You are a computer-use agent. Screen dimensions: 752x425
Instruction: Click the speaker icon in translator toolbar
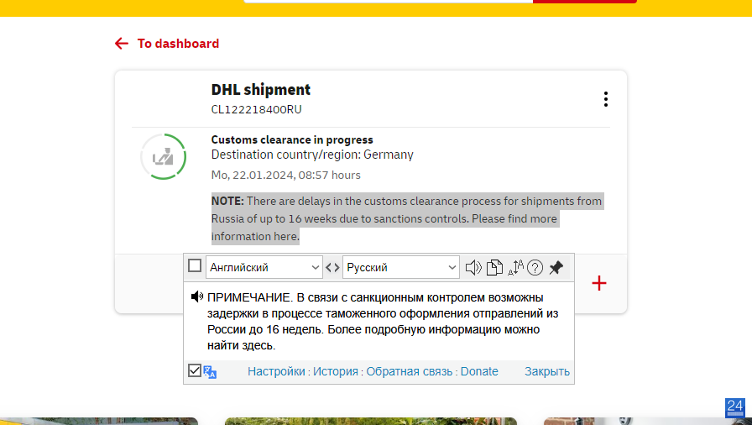(x=473, y=267)
